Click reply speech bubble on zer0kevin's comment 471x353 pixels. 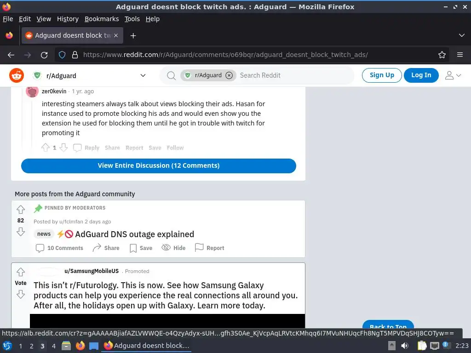(x=77, y=148)
